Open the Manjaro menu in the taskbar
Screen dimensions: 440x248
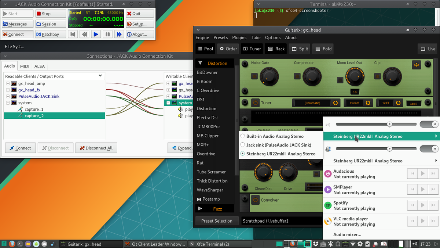(x=4, y=244)
